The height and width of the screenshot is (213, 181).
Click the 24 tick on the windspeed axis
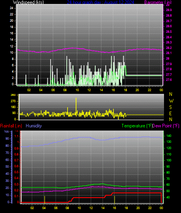click(x=11, y=8)
